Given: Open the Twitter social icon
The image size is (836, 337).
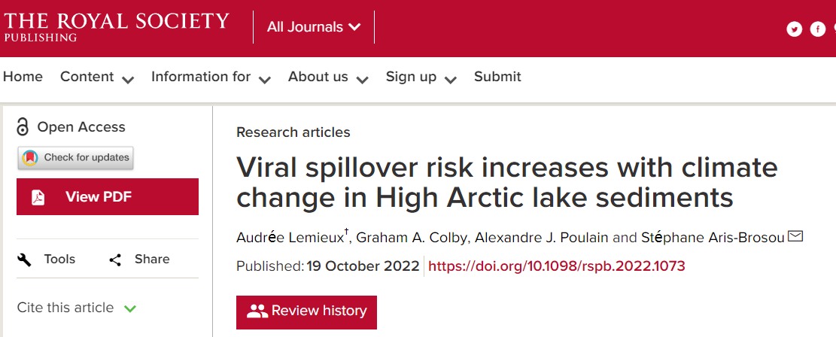Looking at the screenshot, I should pos(795,29).
